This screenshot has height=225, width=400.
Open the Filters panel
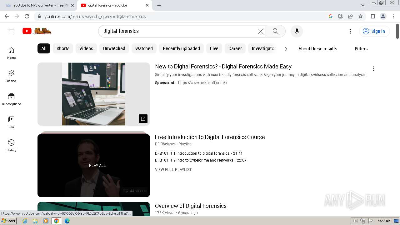(361, 49)
